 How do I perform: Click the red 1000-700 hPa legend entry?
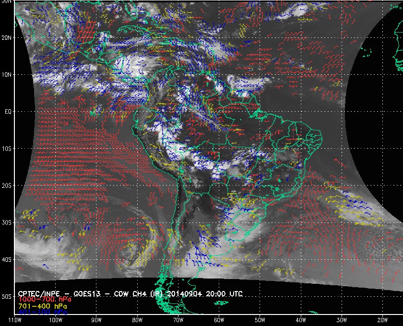(45, 300)
